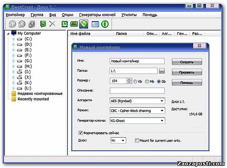Click the delete X toolbar icon
This screenshot has height=168, width=227.
(52, 24)
